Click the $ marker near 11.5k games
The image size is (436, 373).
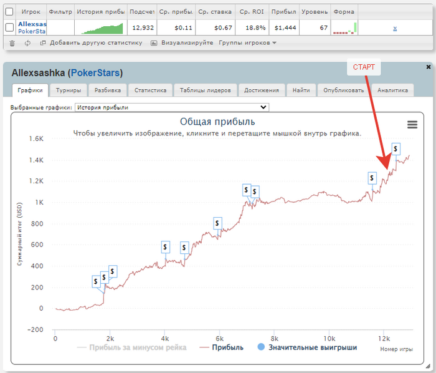[372, 178]
